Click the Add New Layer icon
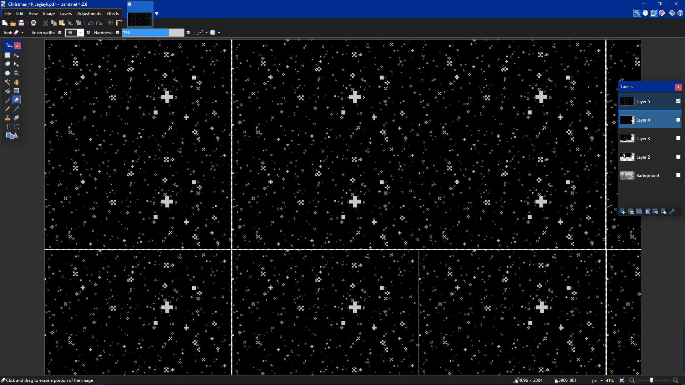The width and height of the screenshot is (685, 385). 623,212
